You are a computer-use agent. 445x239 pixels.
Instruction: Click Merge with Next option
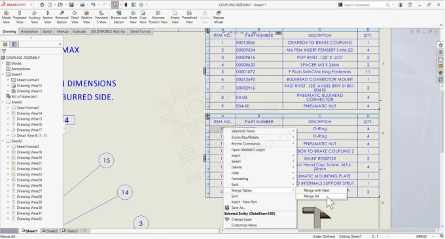pyautogui.click(x=317, y=191)
